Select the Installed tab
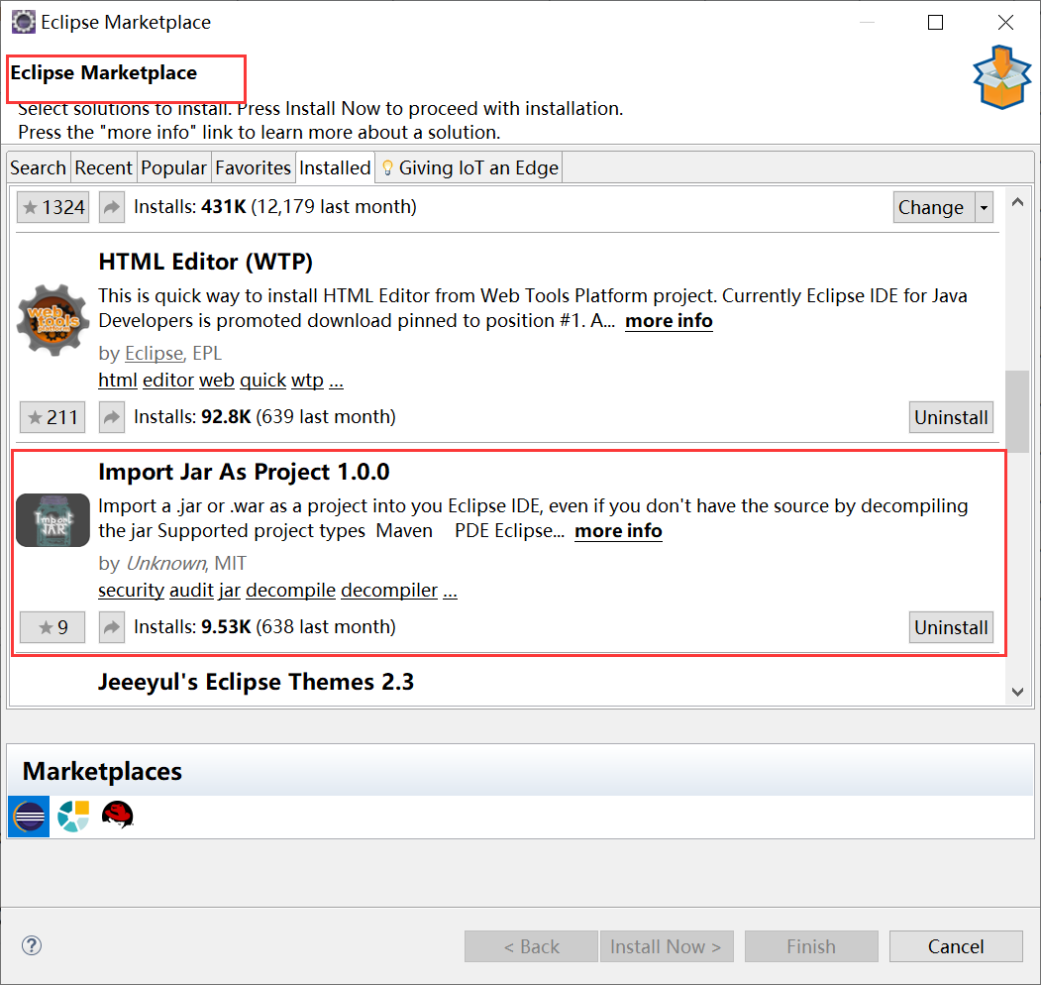 pos(335,168)
